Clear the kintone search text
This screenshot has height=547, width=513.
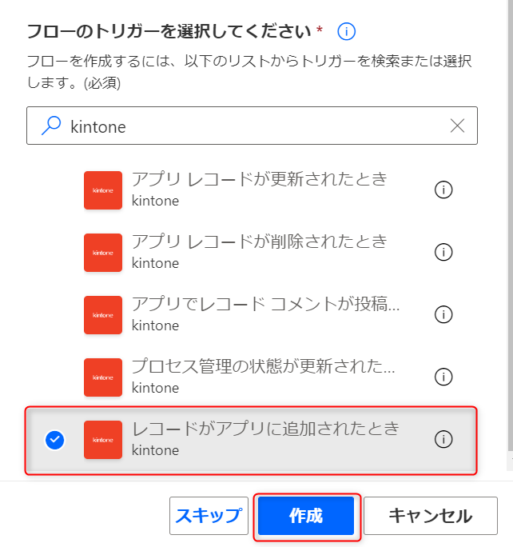coord(457,126)
